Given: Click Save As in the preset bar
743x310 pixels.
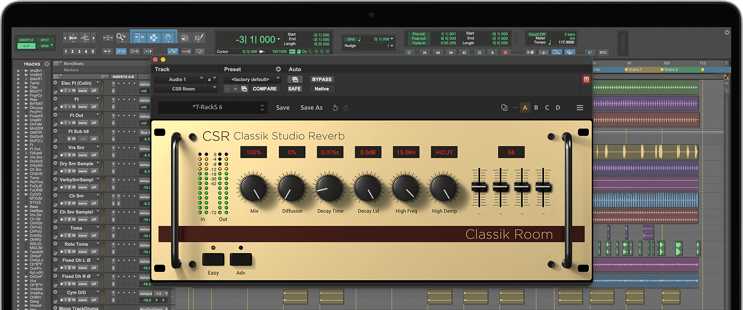Looking at the screenshot, I should 311,107.
